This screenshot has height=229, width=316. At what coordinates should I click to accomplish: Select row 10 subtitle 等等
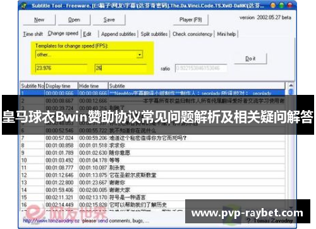tap(114, 160)
